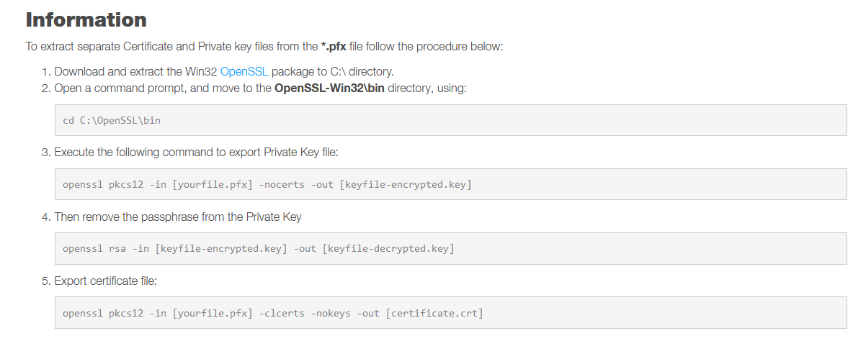Click "[keyfile-decrypted.key]" in the rsa command

(388, 249)
